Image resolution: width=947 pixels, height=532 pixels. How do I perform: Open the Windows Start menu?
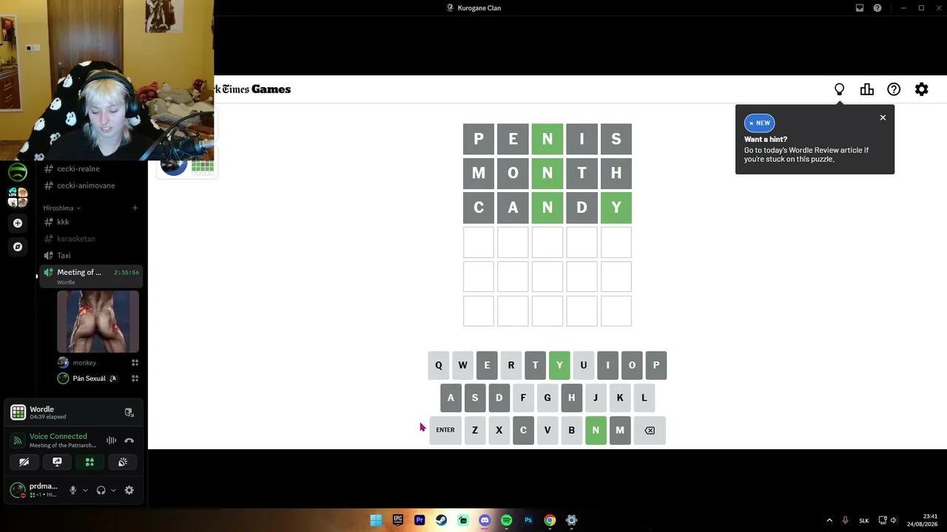(376, 520)
